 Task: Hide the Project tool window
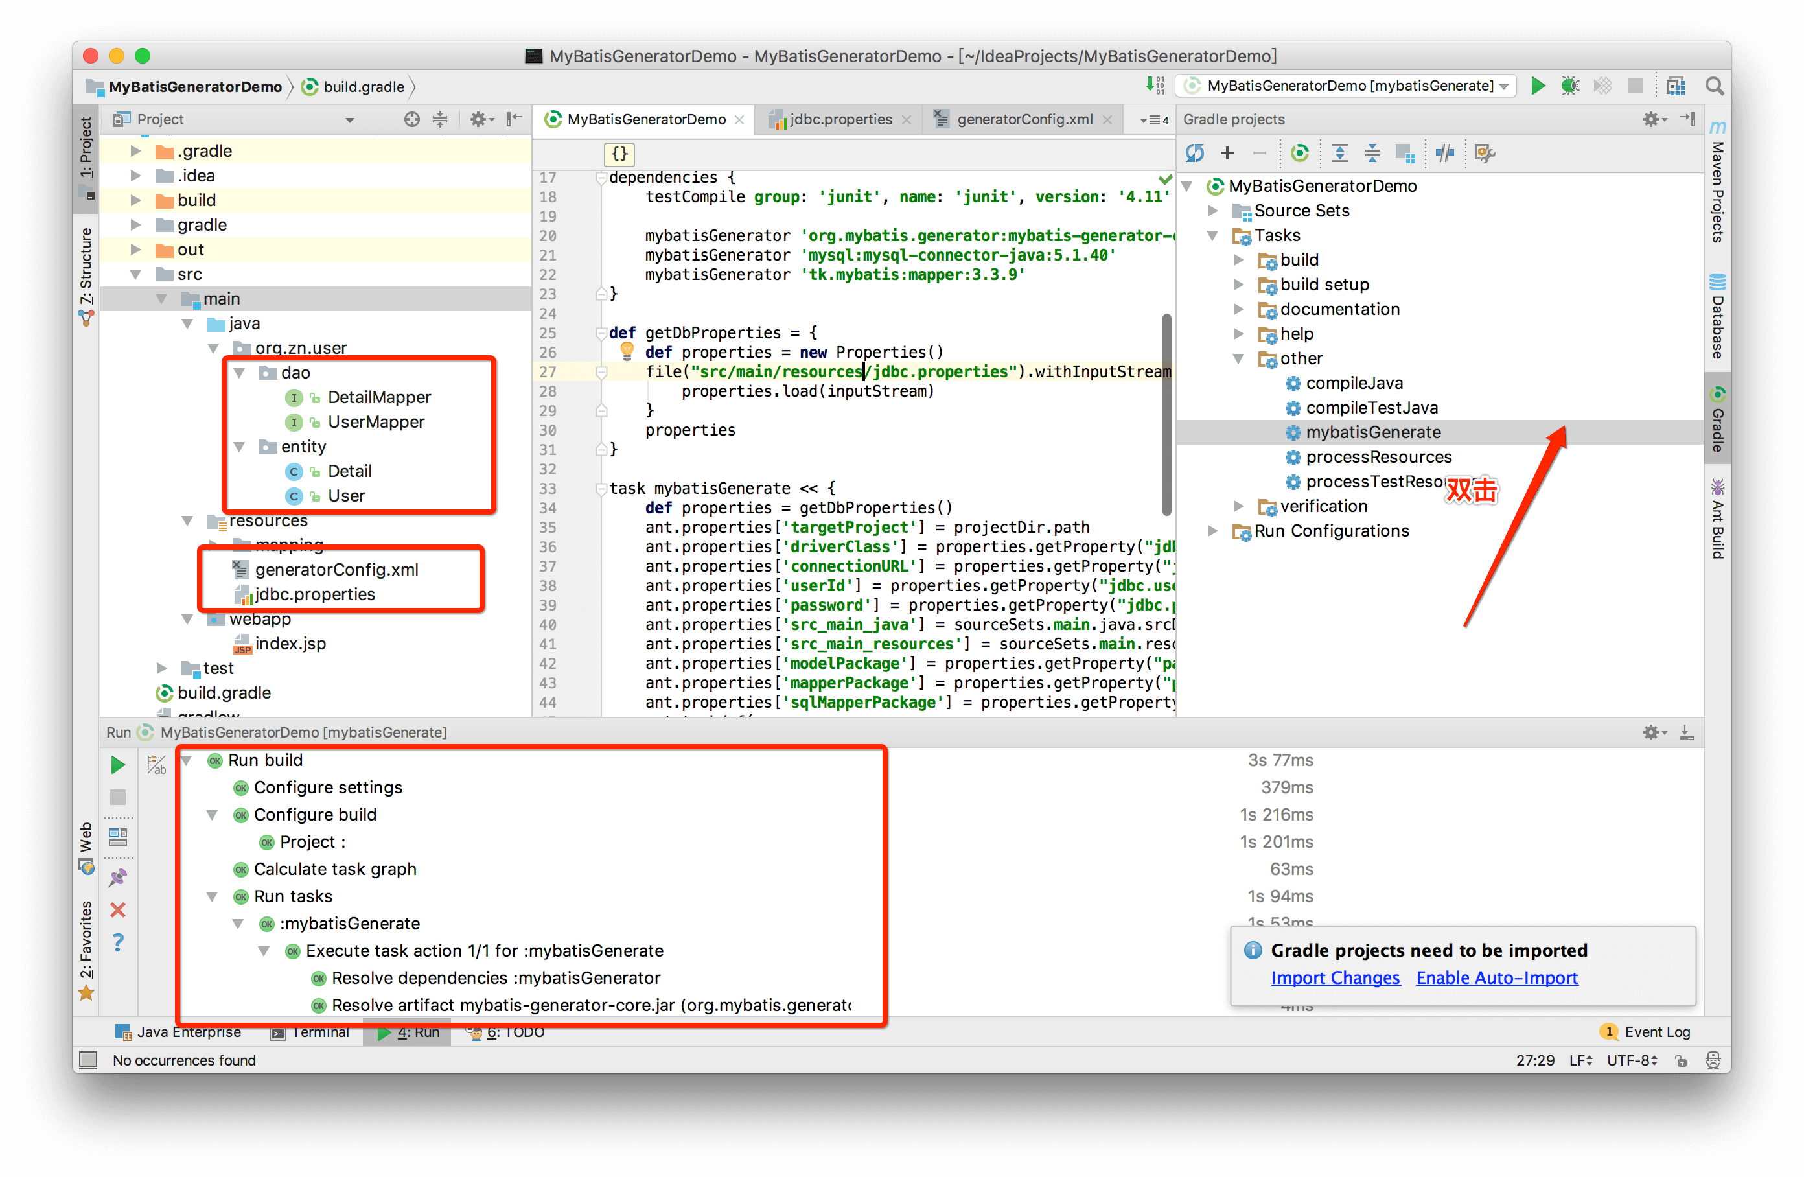514,119
